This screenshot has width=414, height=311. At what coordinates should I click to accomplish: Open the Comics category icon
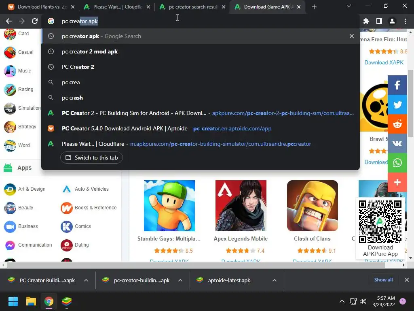pyautogui.click(x=67, y=226)
